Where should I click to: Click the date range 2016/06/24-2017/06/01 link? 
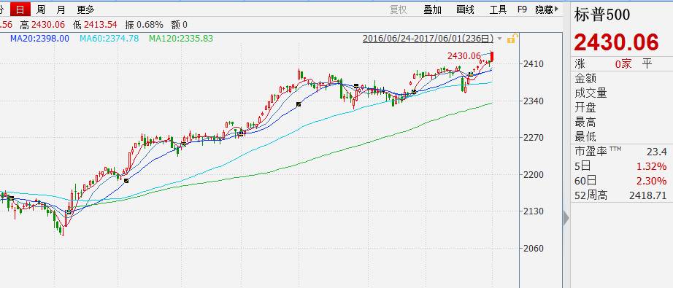pos(428,39)
